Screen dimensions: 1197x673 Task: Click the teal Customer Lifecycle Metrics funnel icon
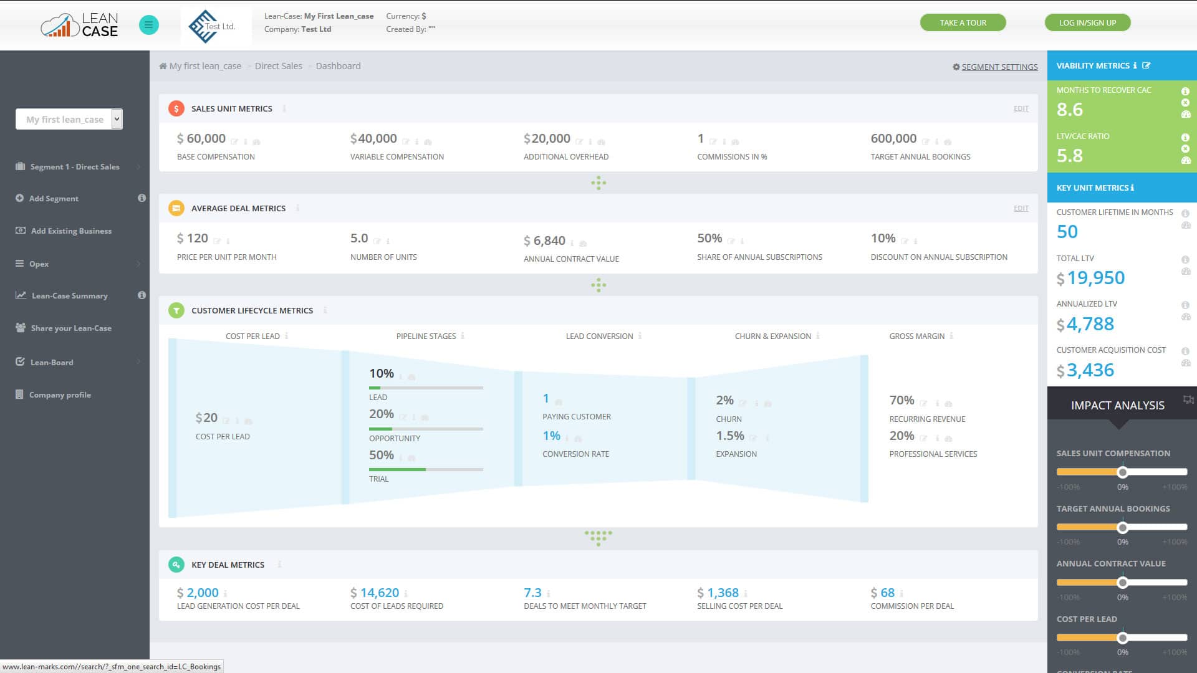176,310
